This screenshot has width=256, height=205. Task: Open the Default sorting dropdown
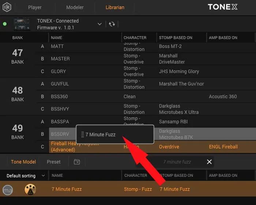26,176
